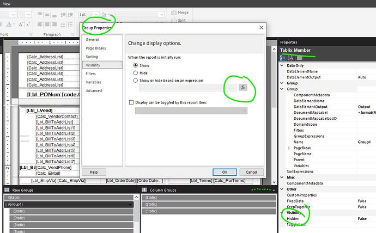Image resolution: width=376 pixels, height=233 pixels.
Task: Open Font group dialog launcher
Action: (31, 34)
